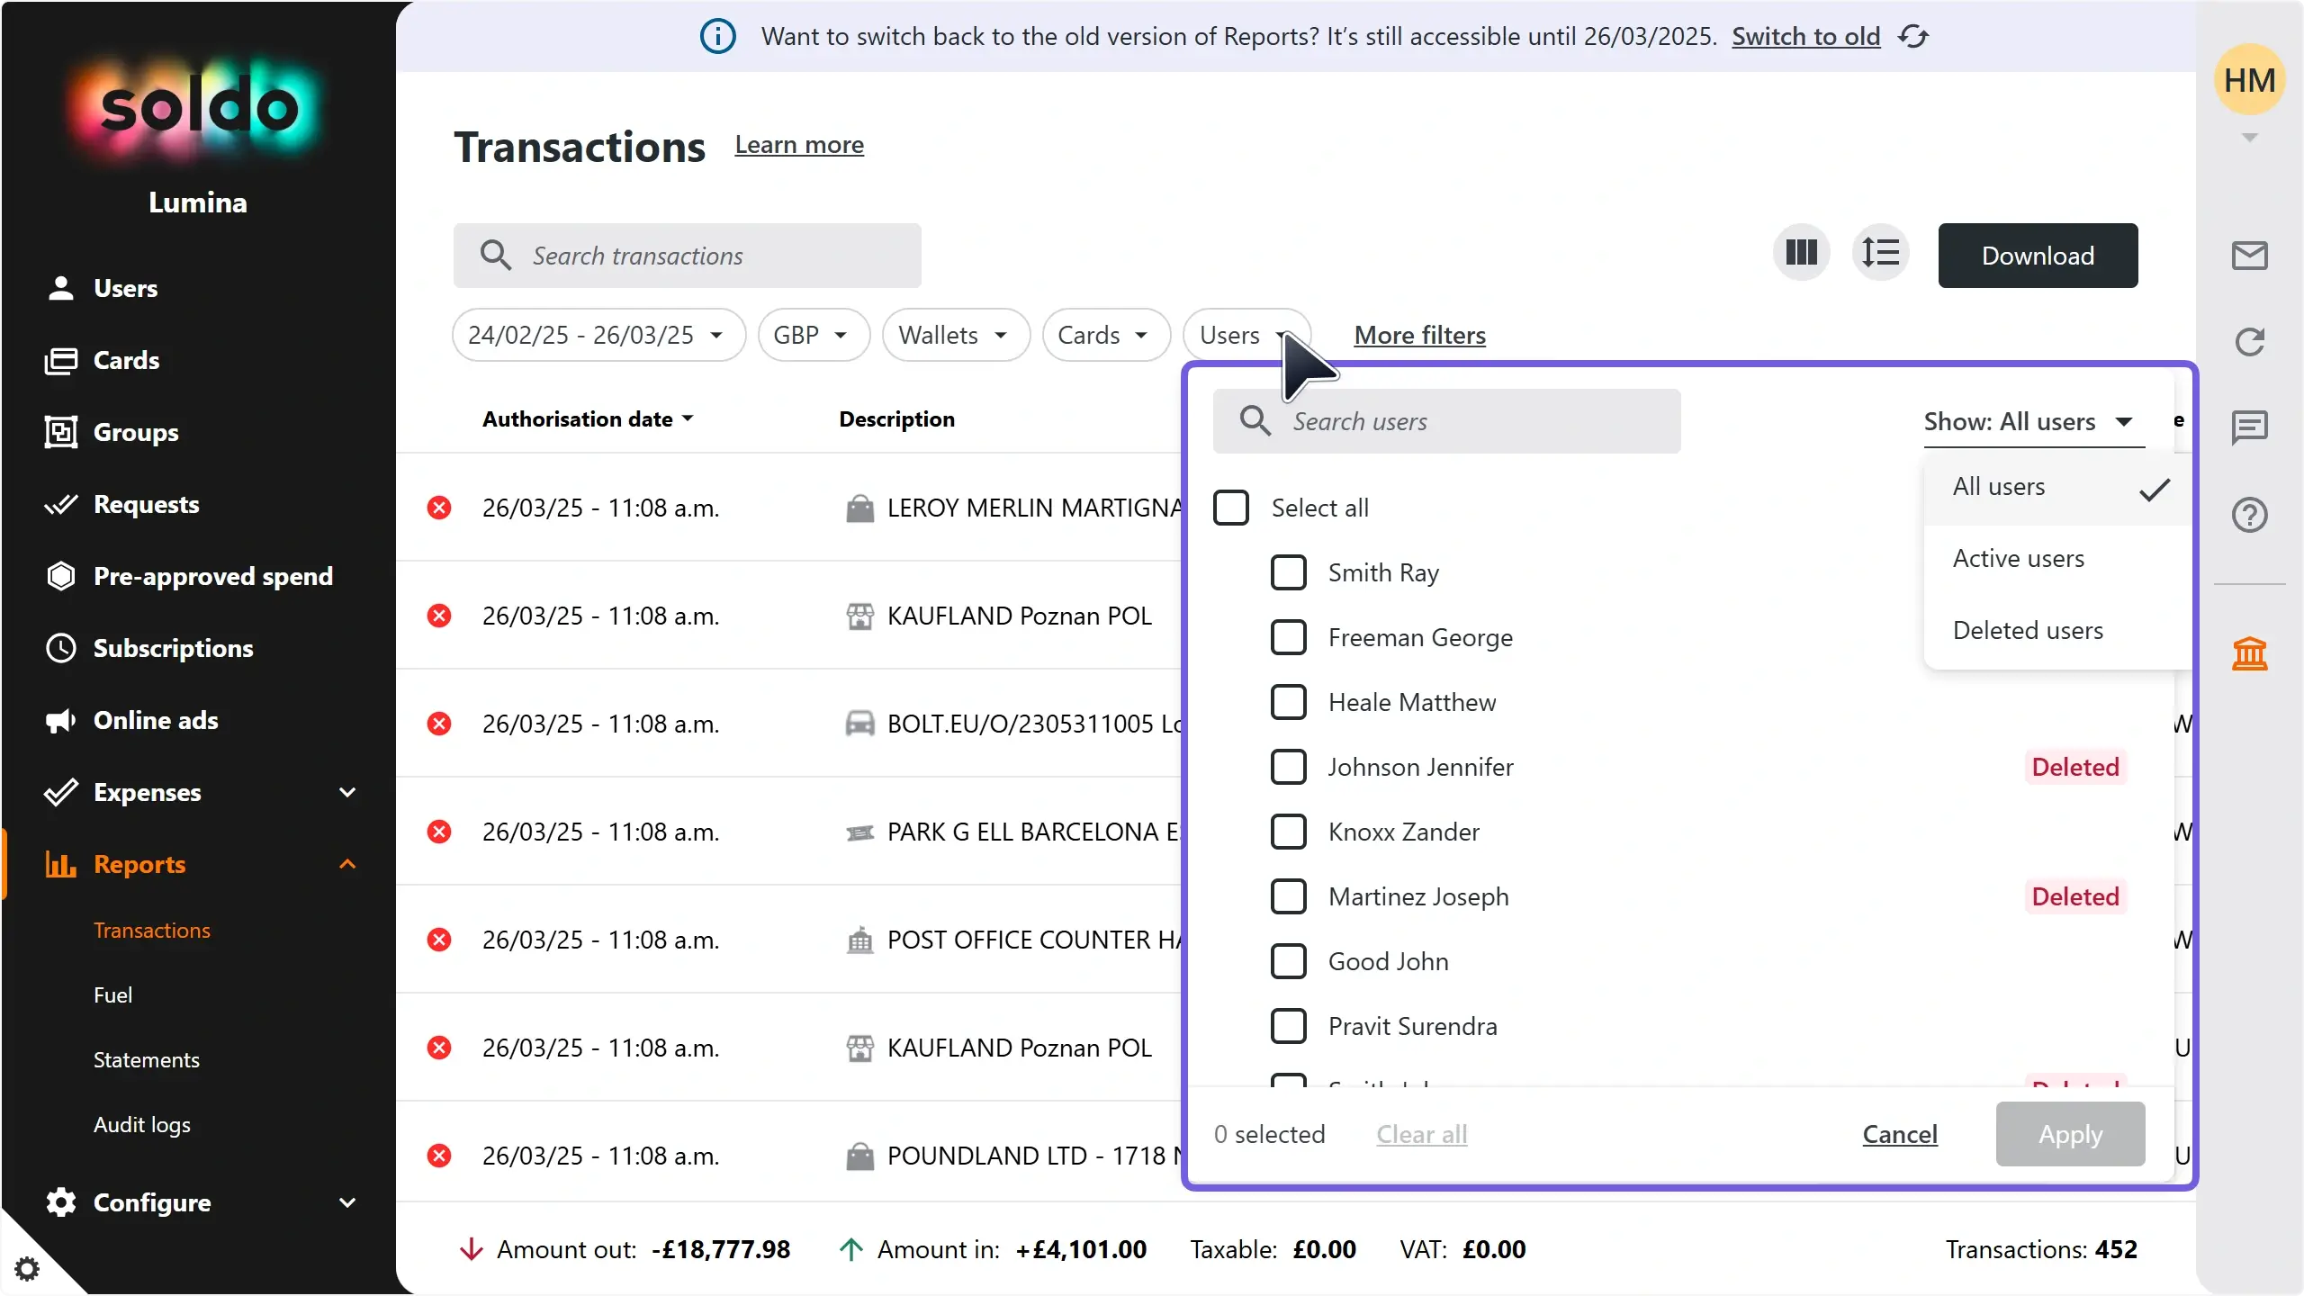Enable the Select all checkbox
Viewport: 2304px width, 1296px height.
[x=1231, y=507]
